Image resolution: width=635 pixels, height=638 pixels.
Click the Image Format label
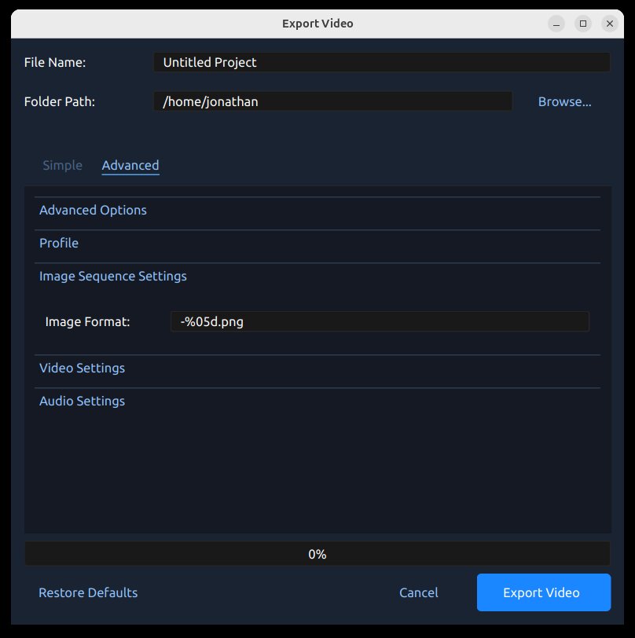point(87,321)
